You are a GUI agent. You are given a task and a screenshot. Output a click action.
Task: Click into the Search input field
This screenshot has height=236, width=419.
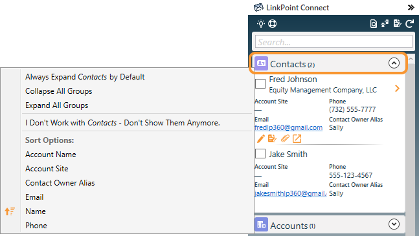click(x=334, y=42)
